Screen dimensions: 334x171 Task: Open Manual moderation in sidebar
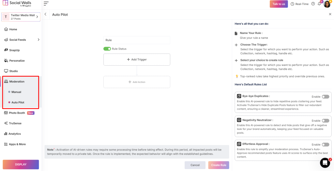pos(16,92)
